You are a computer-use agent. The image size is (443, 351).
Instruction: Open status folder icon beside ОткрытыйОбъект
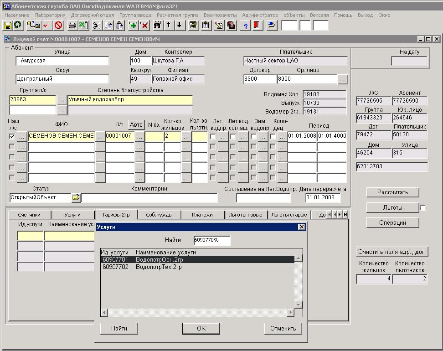[76, 198]
